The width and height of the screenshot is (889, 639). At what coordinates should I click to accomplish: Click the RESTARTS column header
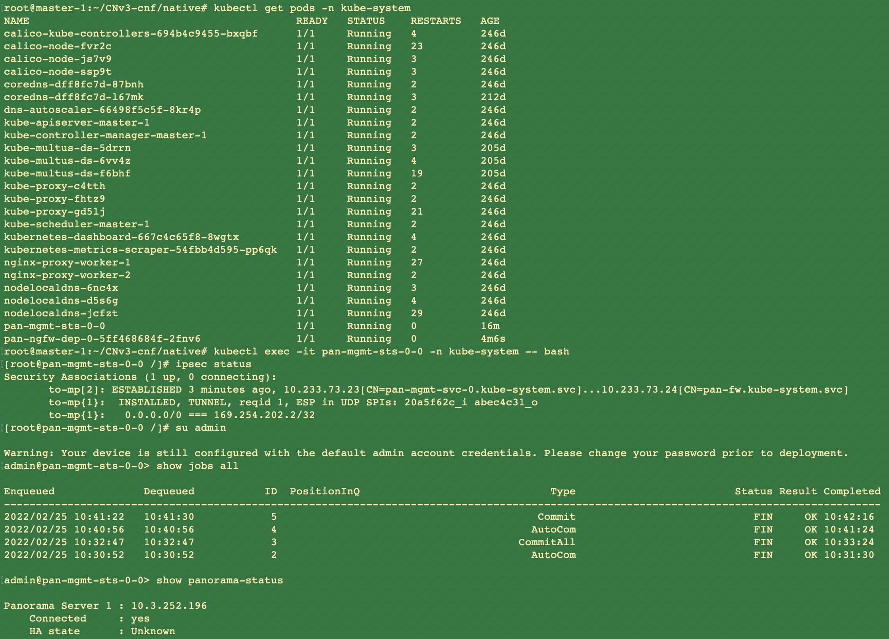tap(436, 21)
